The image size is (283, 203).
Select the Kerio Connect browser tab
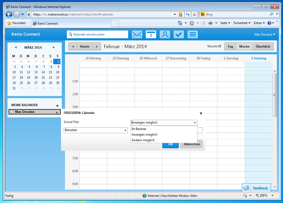(71, 24)
